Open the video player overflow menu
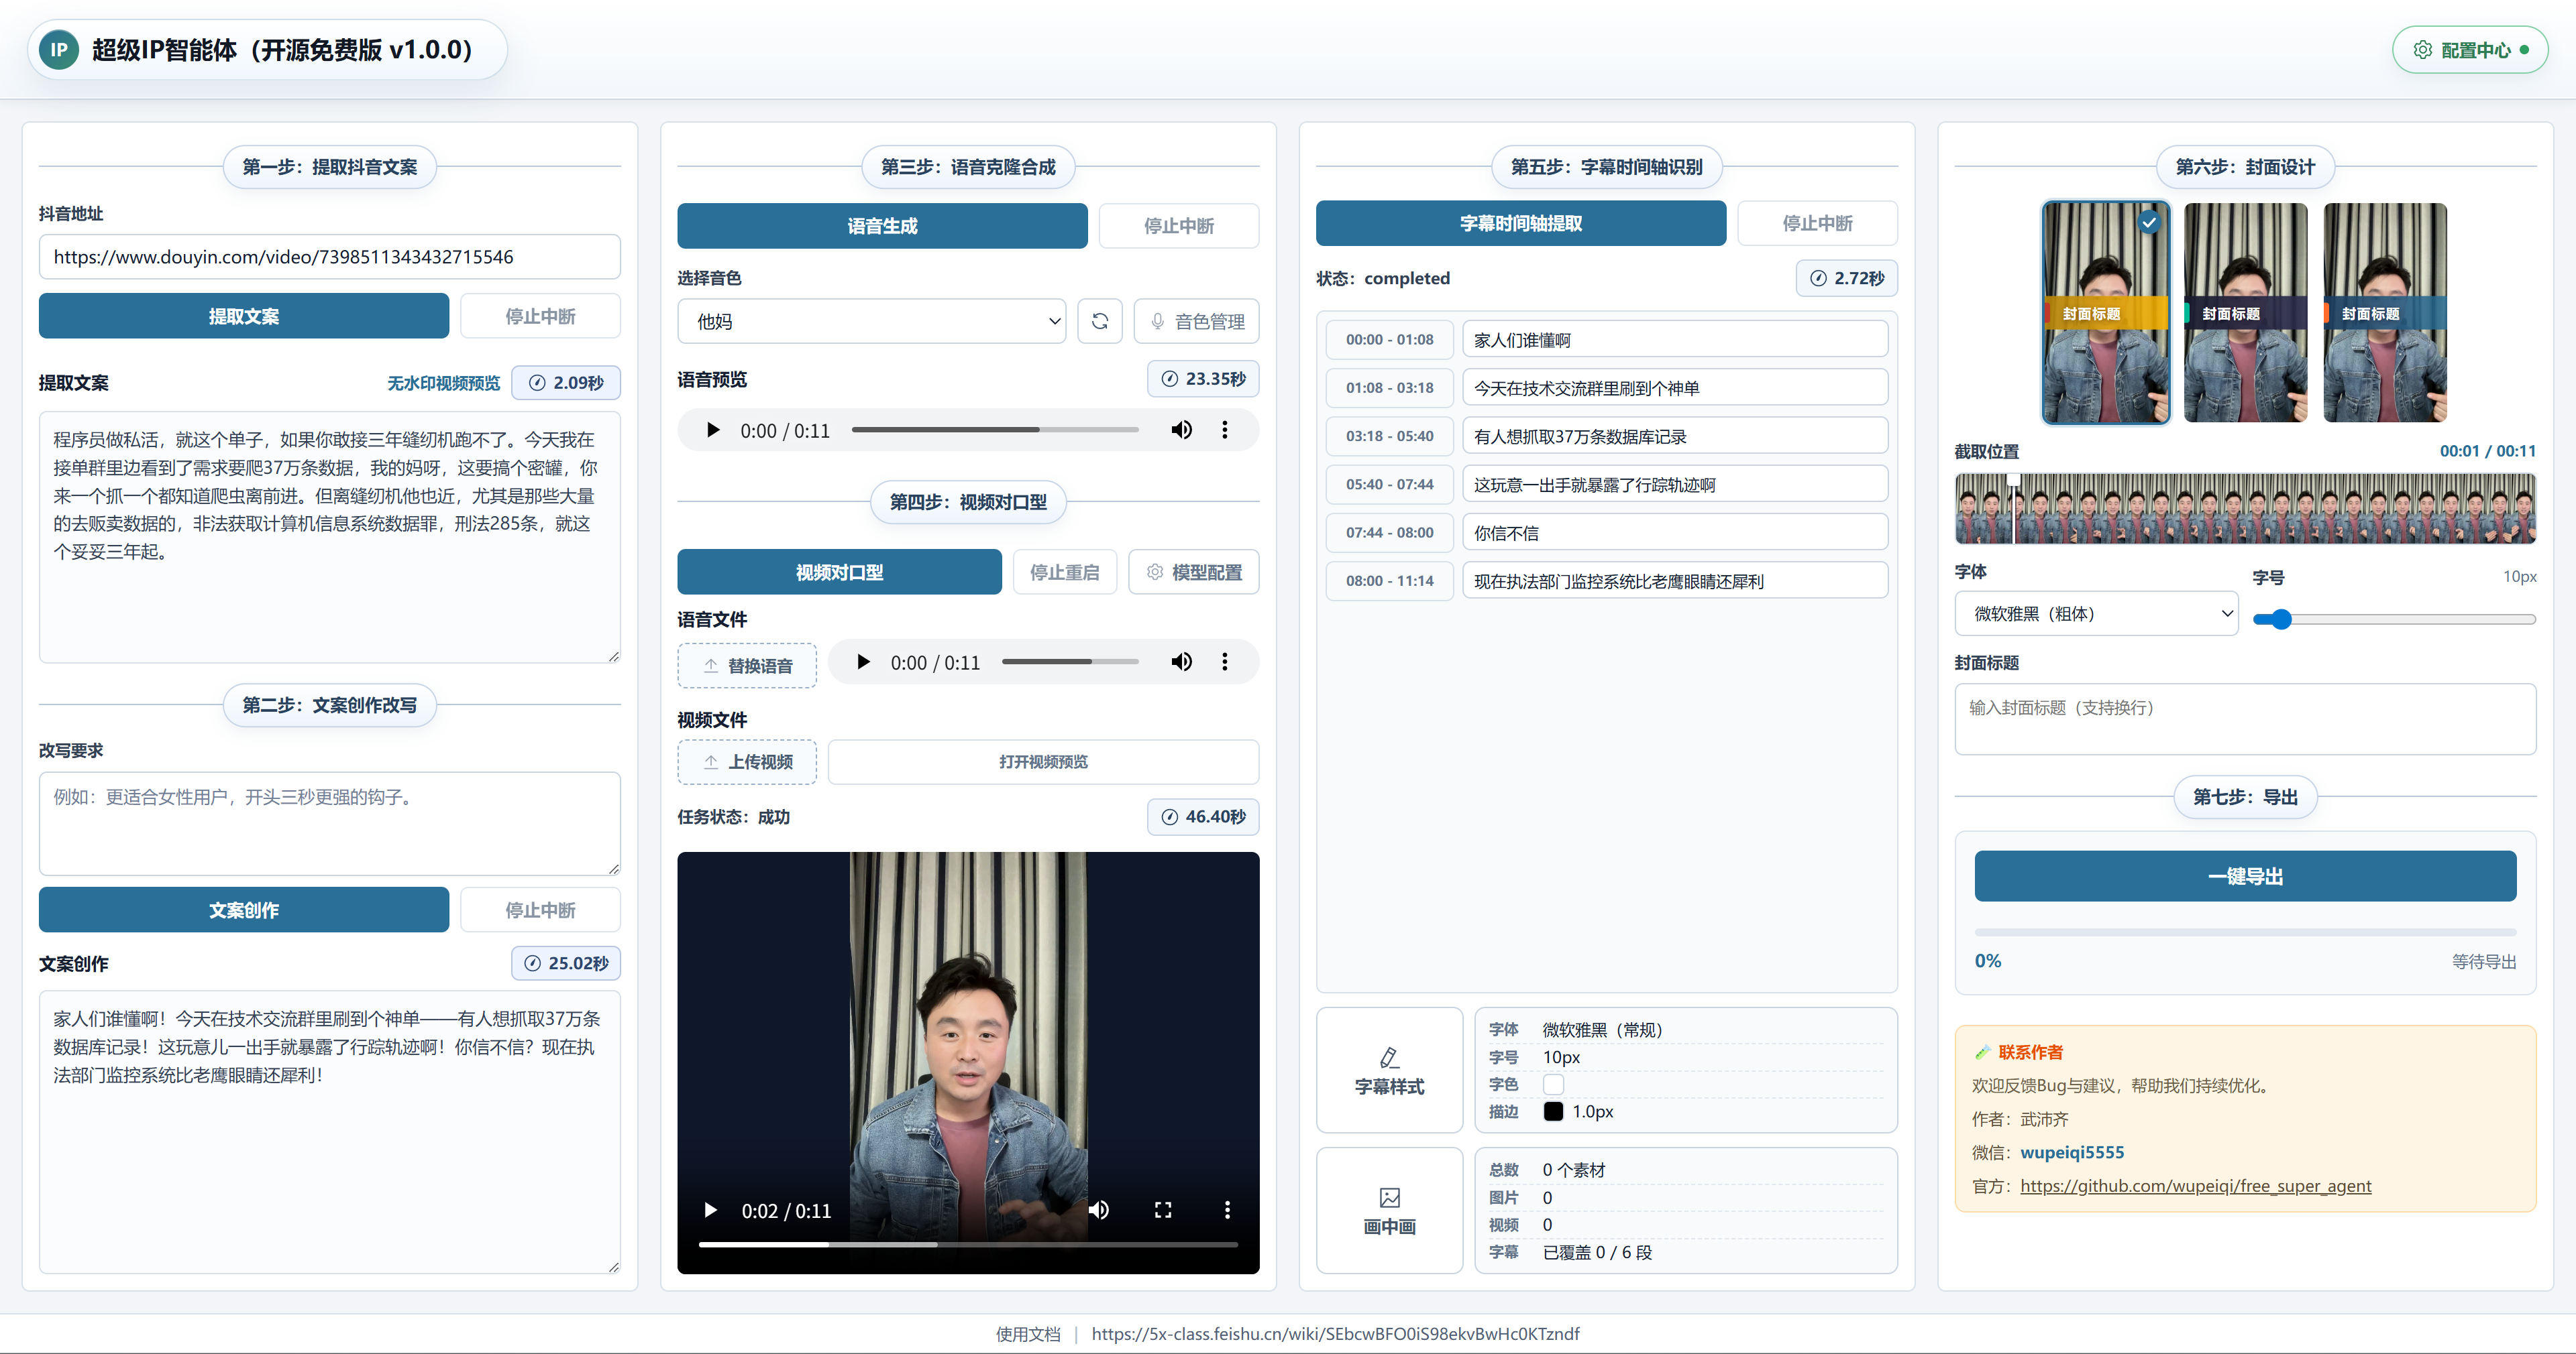2576x1354 pixels. [x=1227, y=1210]
